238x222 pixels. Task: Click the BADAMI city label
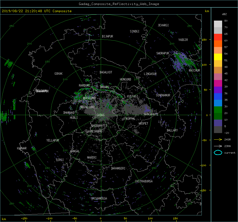point(105,87)
